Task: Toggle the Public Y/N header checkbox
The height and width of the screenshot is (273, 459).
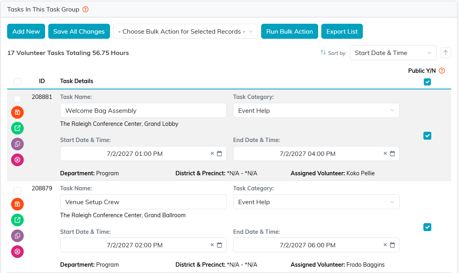Action: 427,82
